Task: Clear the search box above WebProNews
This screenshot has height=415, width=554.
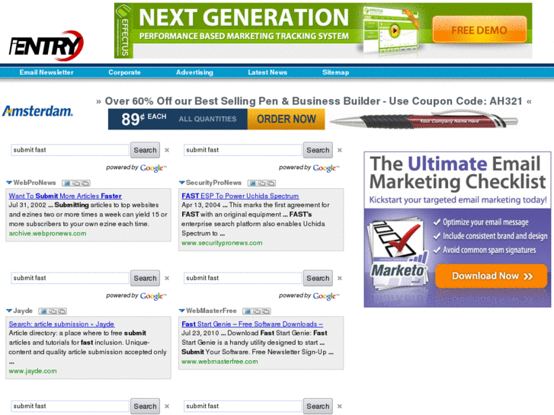Action: 167,150
